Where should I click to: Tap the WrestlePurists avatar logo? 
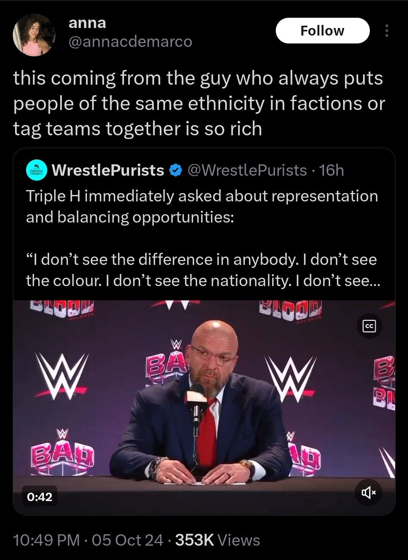tap(36, 170)
